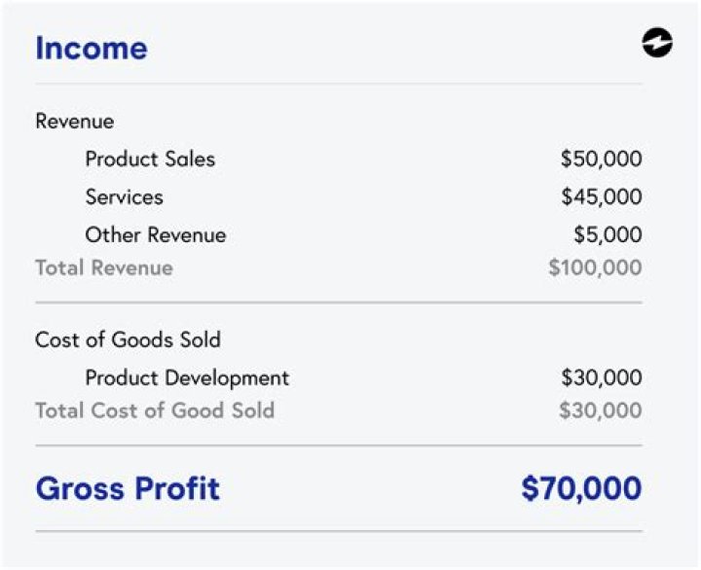Select the Gross Profit heading

(x=128, y=488)
